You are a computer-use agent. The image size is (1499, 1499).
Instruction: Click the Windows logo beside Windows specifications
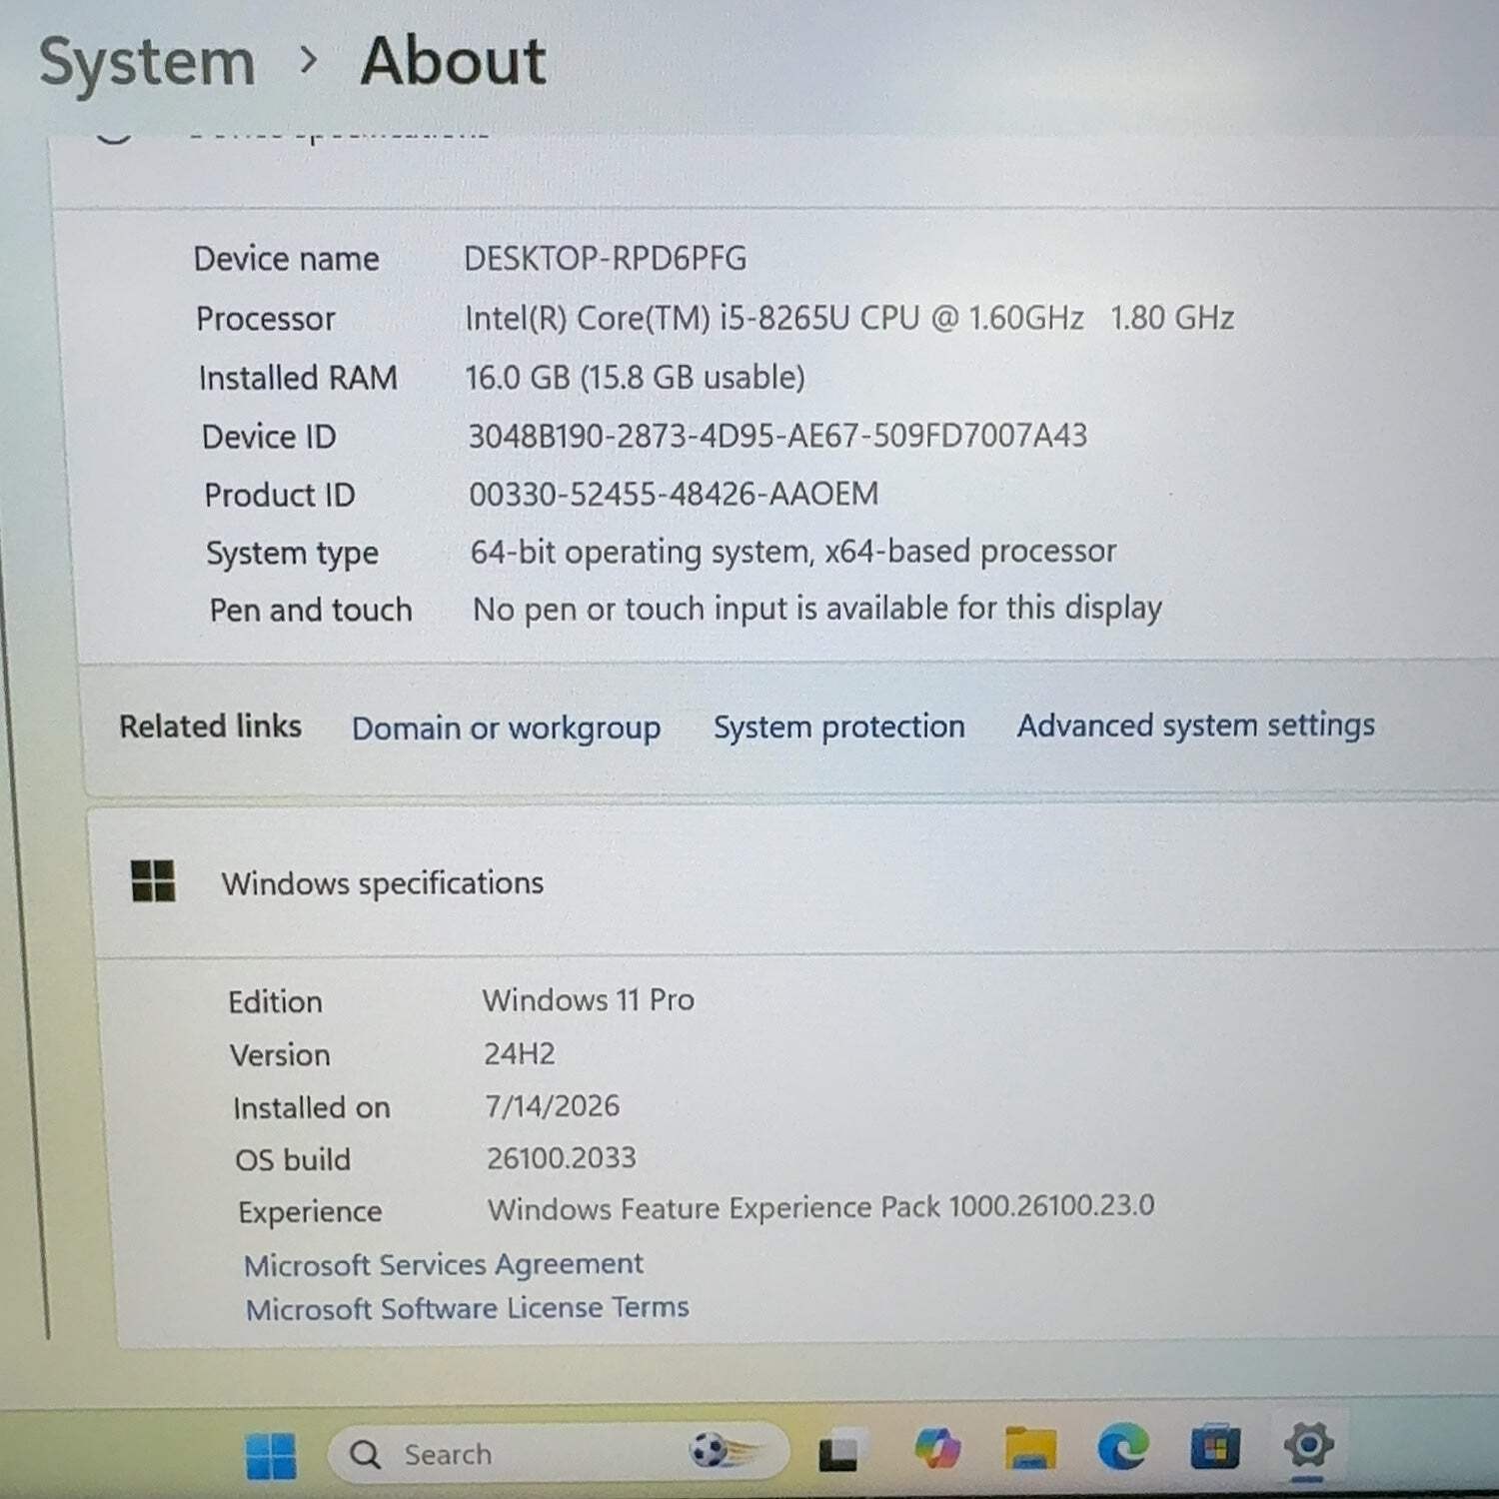(153, 881)
